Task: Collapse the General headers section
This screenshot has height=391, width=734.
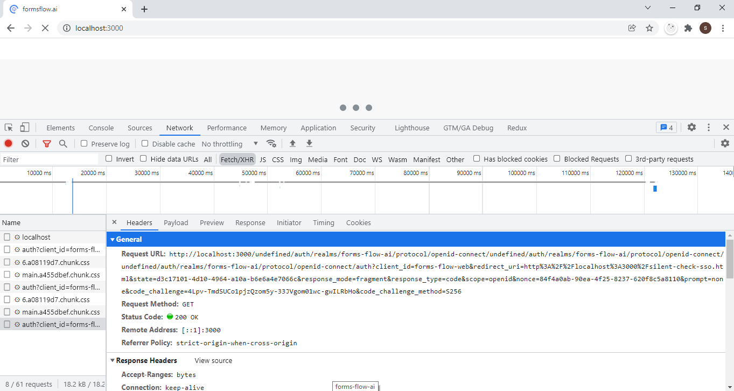Action: [113, 239]
